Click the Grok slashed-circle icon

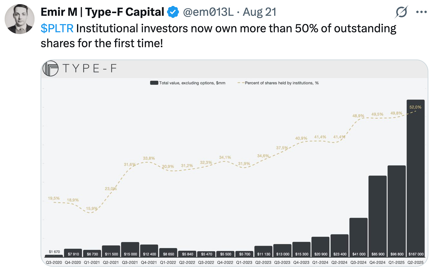401,12
